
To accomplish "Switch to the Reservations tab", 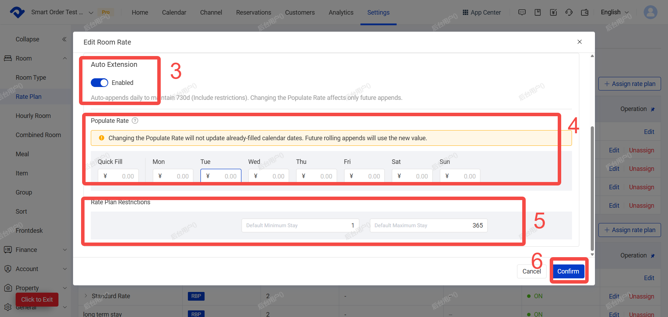I will (x=254, y=13).
